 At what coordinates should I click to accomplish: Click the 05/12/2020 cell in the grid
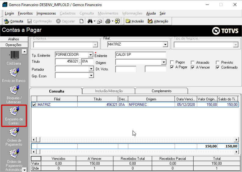click(x=186, y=105)
